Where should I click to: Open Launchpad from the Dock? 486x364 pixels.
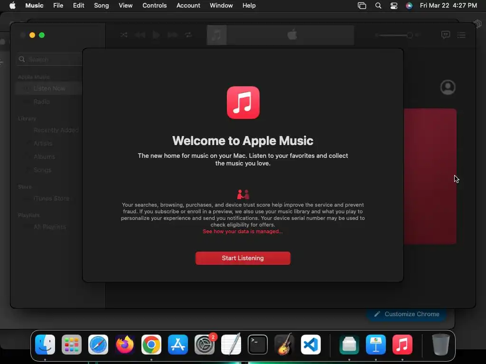(72, 345)
